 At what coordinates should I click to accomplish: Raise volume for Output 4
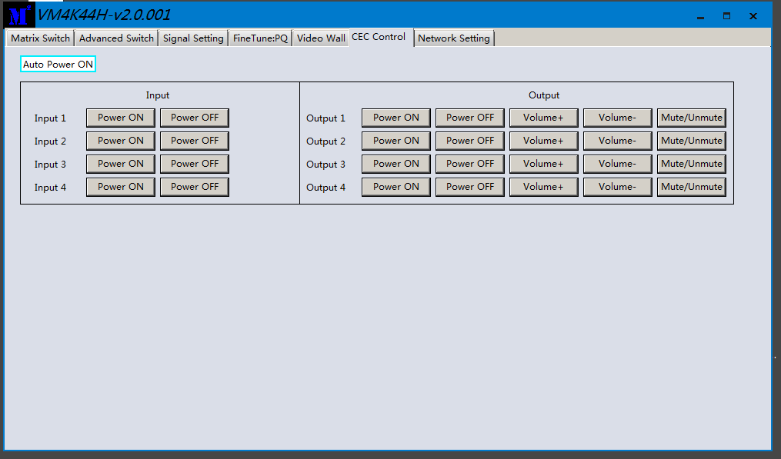[x=543, y=187]
